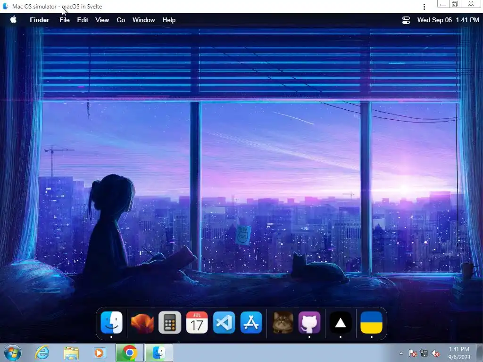
Task: Open the Edit menu
Action: 83,20
